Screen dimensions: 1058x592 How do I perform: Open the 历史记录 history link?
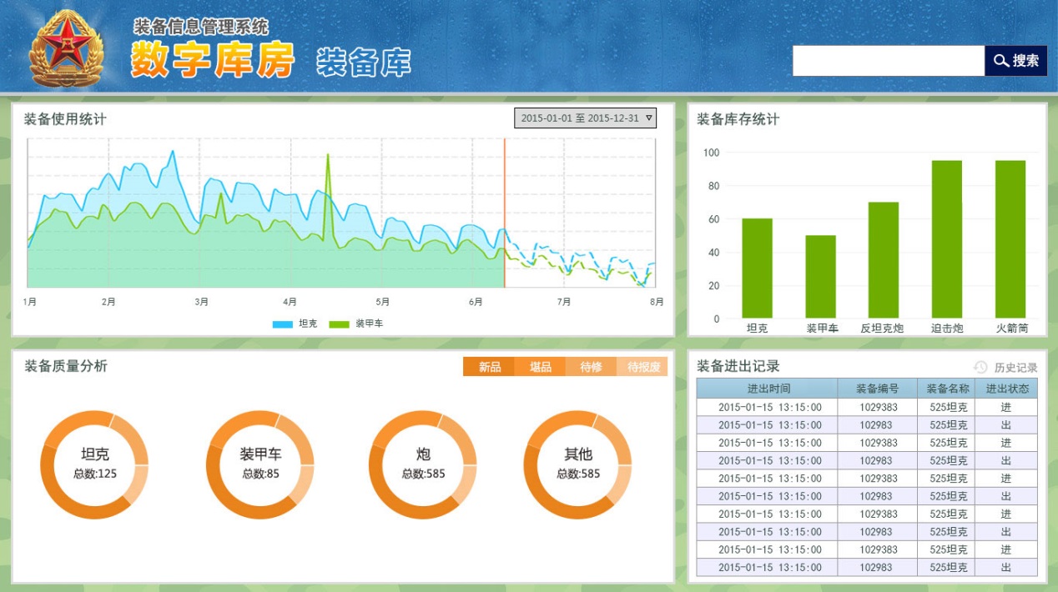click(1015, 368)
